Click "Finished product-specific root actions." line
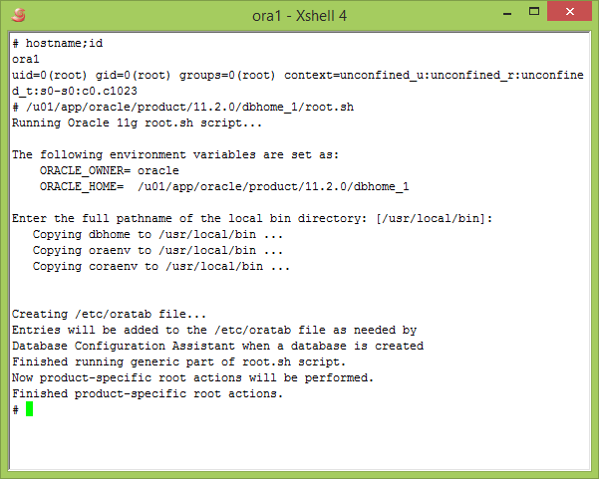 click(148, 394)
